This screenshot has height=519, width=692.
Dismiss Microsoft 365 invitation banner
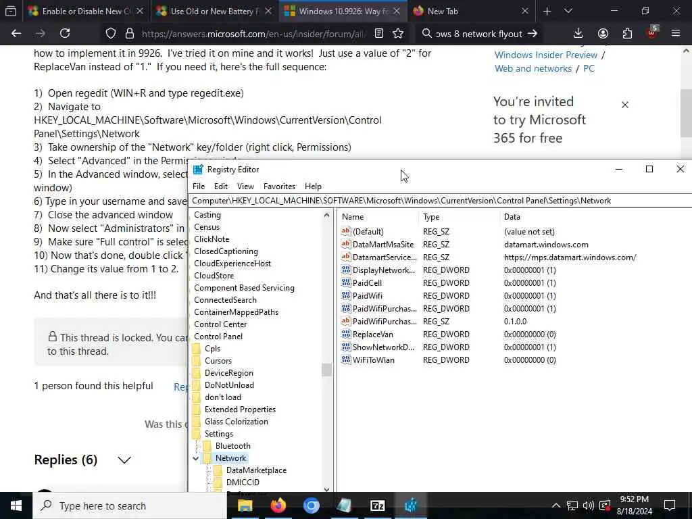625,105
